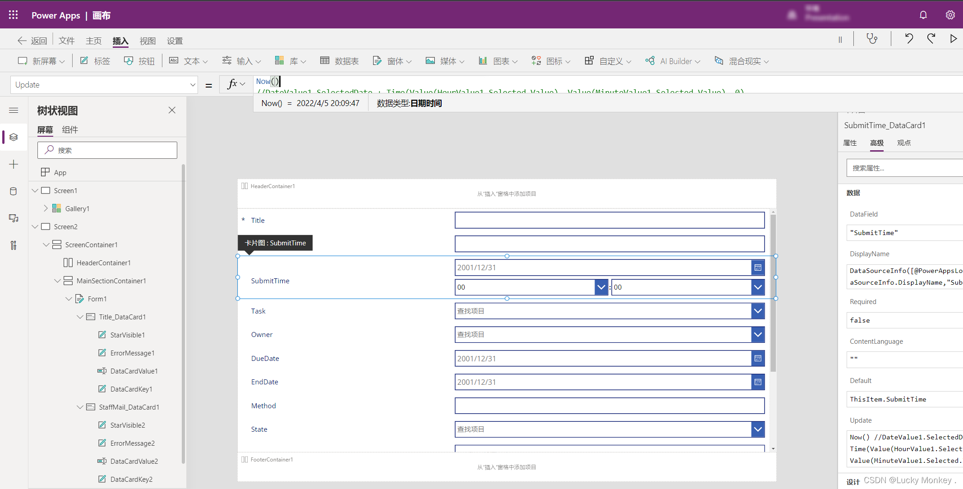
Task: Collapse the Title_DataCard1 node
Action: click(80, 317)
